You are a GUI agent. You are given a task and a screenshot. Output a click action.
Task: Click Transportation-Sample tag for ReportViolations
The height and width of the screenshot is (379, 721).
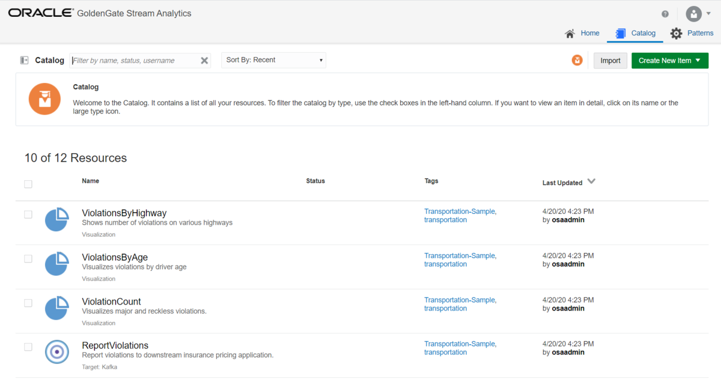tap(460, 344)
